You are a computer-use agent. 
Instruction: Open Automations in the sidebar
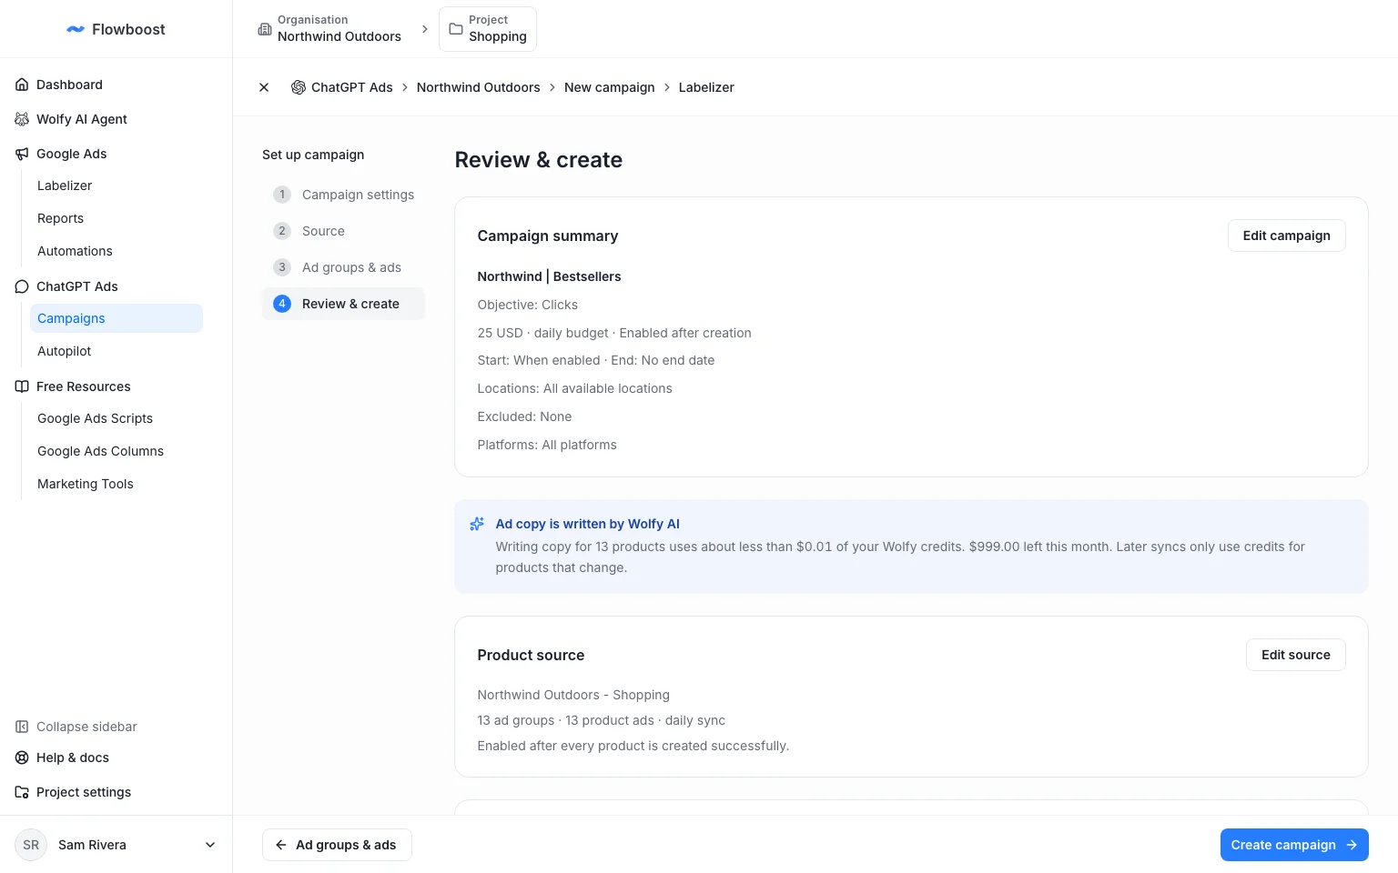tap(116, 251)
